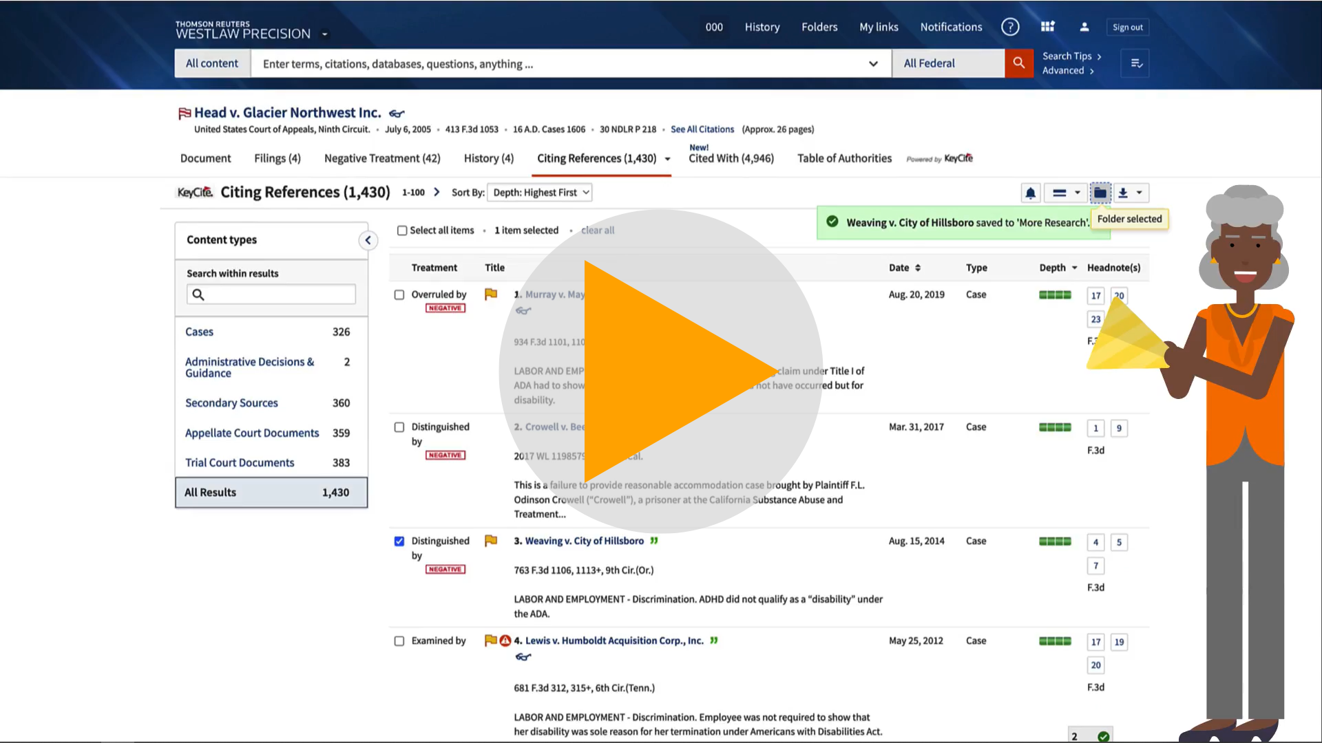Open the help question mark icon
The image size is (1322, 743).
click(1010, 27)
